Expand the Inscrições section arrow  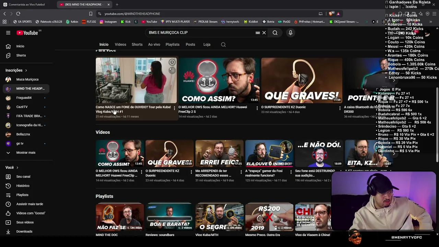(26, 70)
